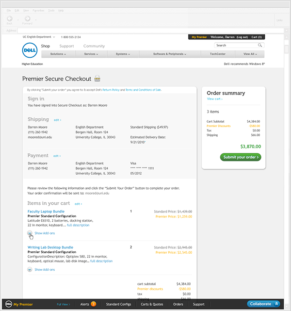Select the Community tab
This screenshot has width=291, height=311.
pyautogui.click(x=94, y=46)
